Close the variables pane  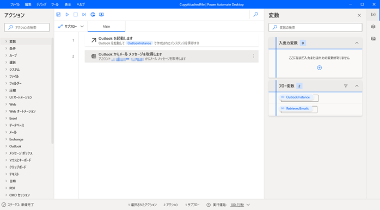coord(359,15)
